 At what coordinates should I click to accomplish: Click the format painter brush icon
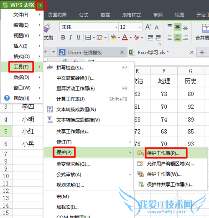coord(47,28)
